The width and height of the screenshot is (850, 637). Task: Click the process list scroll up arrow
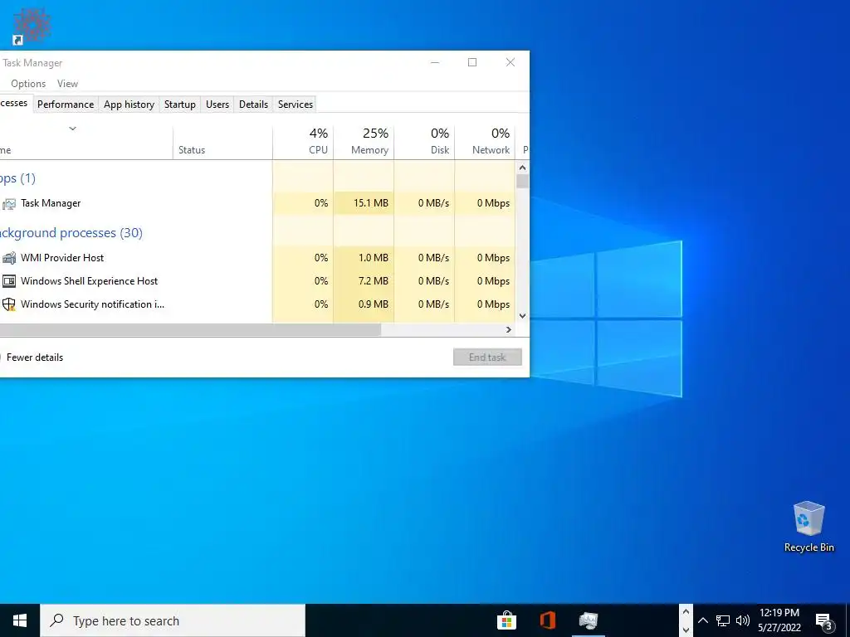pos(523,168)
